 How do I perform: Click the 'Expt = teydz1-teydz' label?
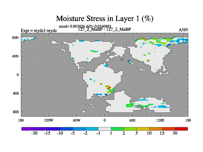pos(39,30)
